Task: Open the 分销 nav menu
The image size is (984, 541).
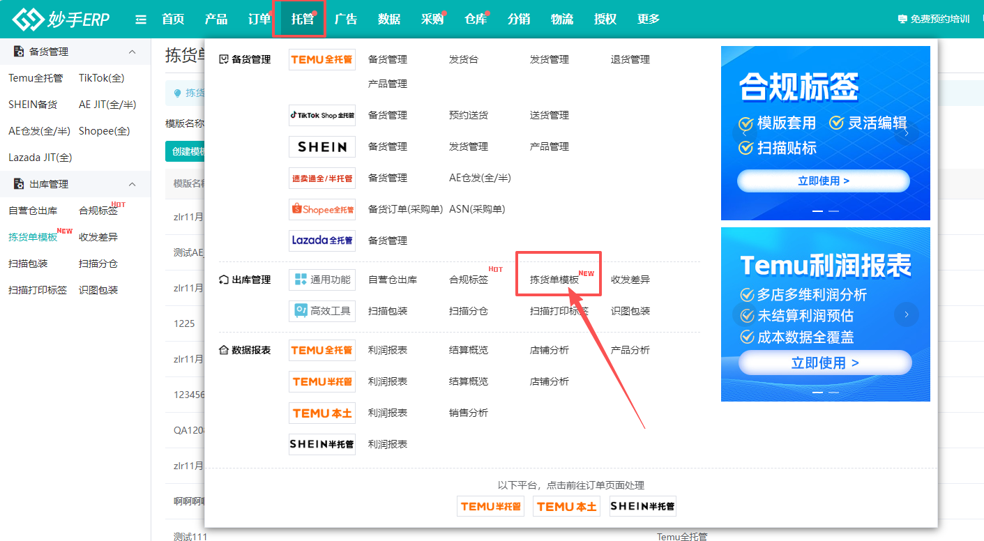Action: click(519, 20)
